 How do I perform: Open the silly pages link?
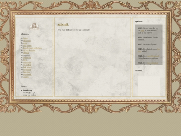point(27,46)
